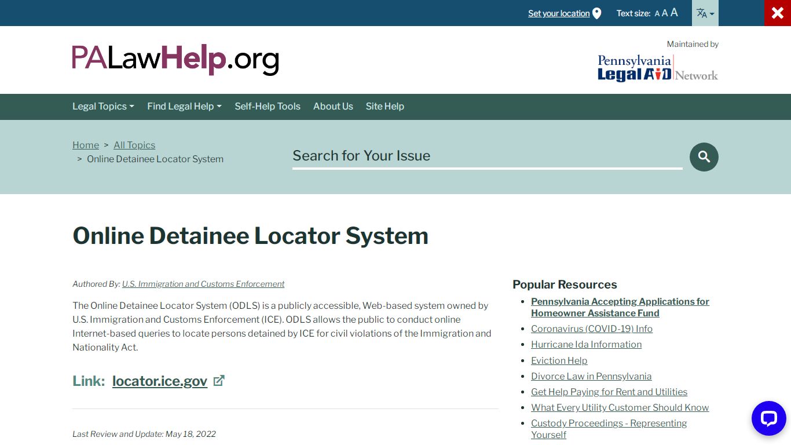
Task: Open About Us menu item
Action: (x=333, y=106)
